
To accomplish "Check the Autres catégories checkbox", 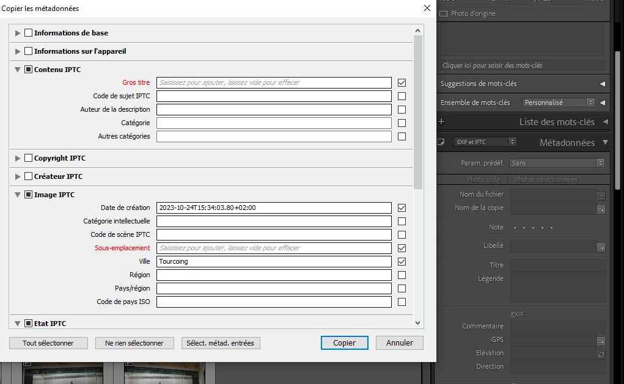I will click(x=402, y=136).
